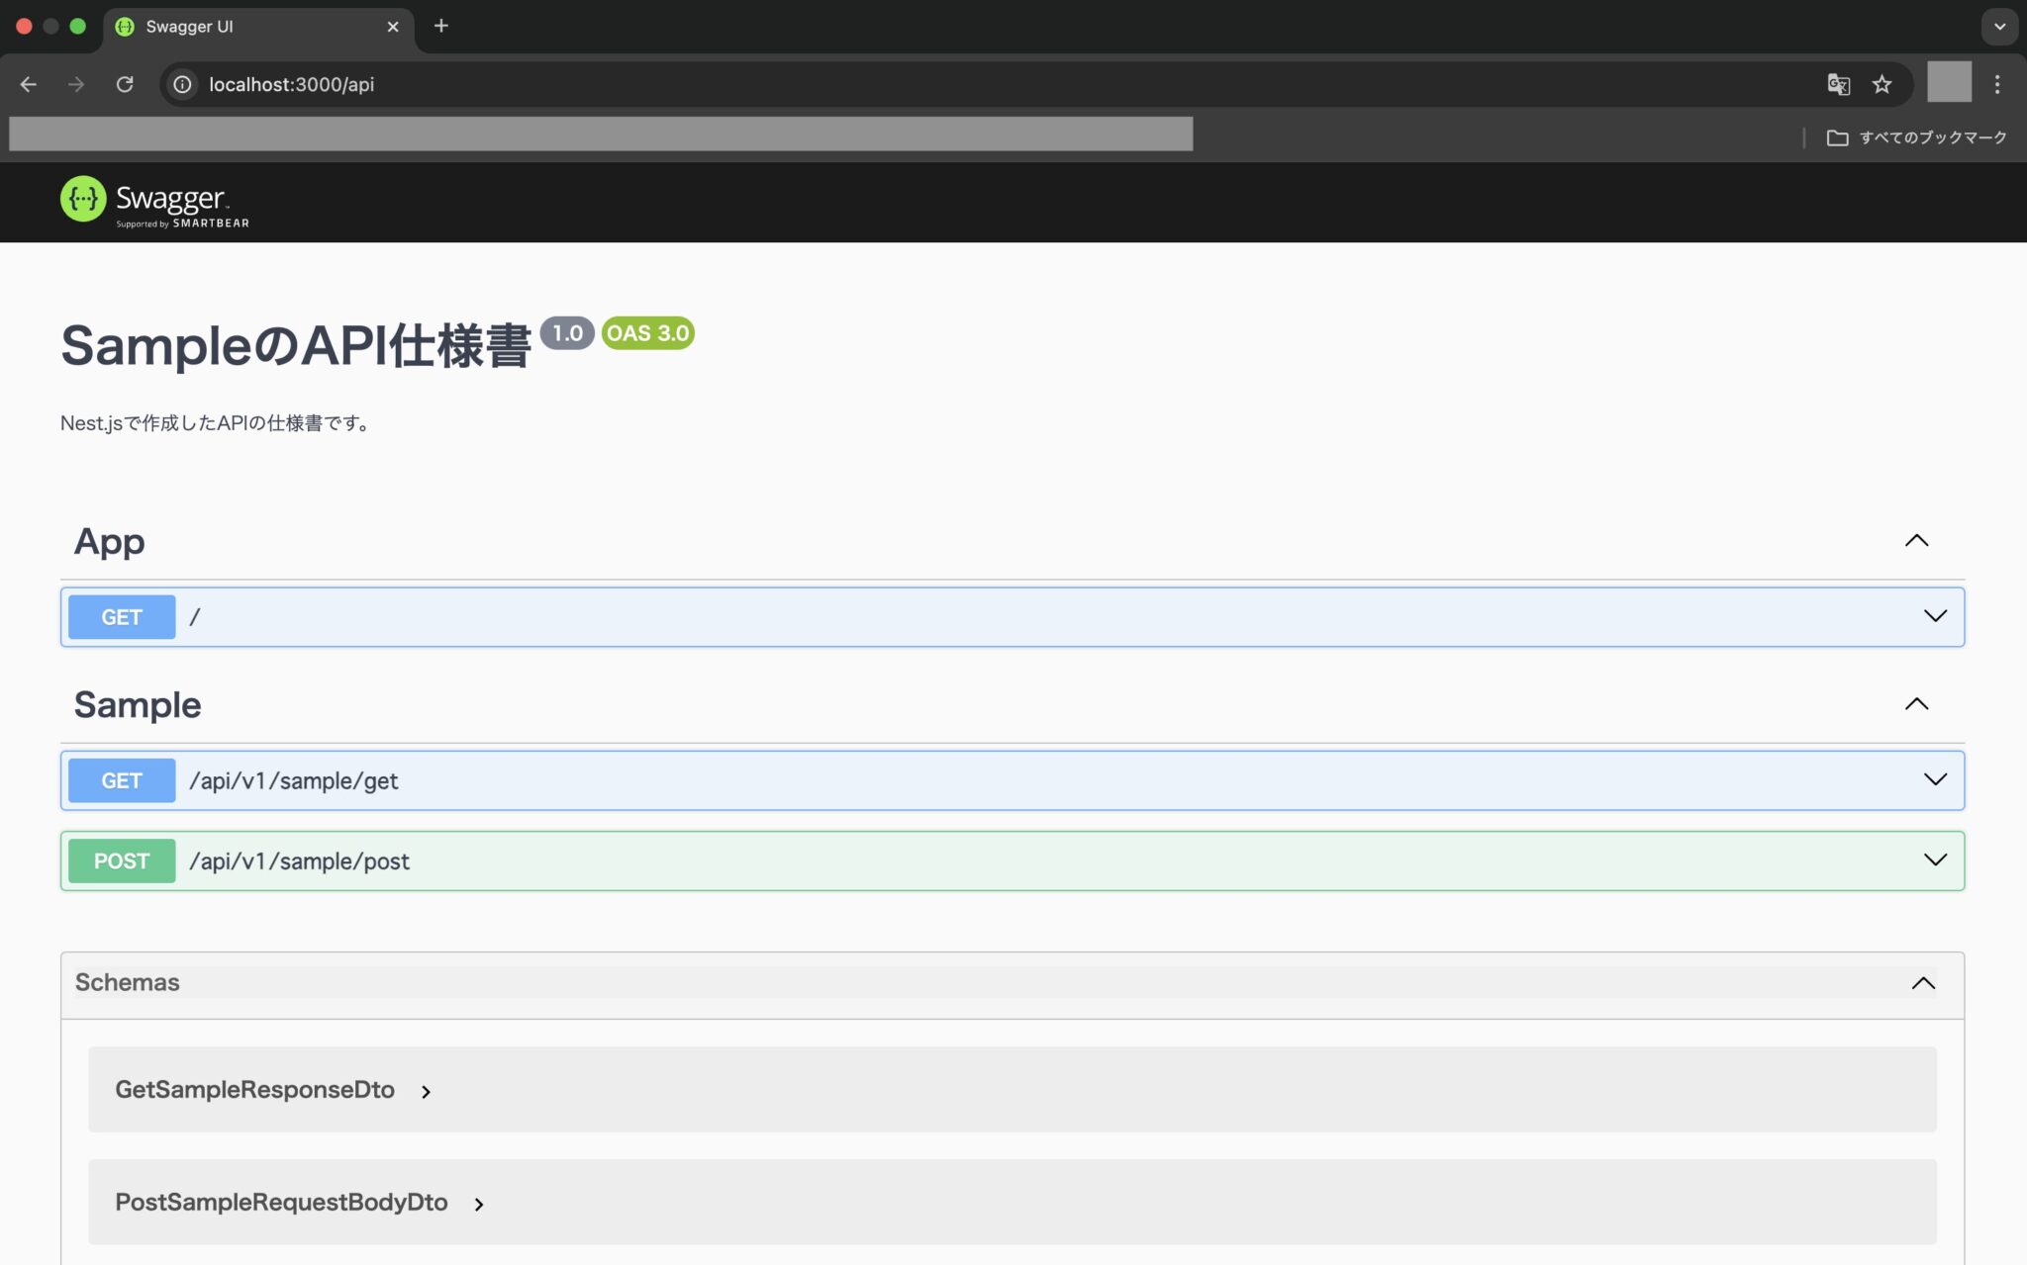Open the browser menu with three dots
2027x1265 pixels.
click(x=1999, y=84)
